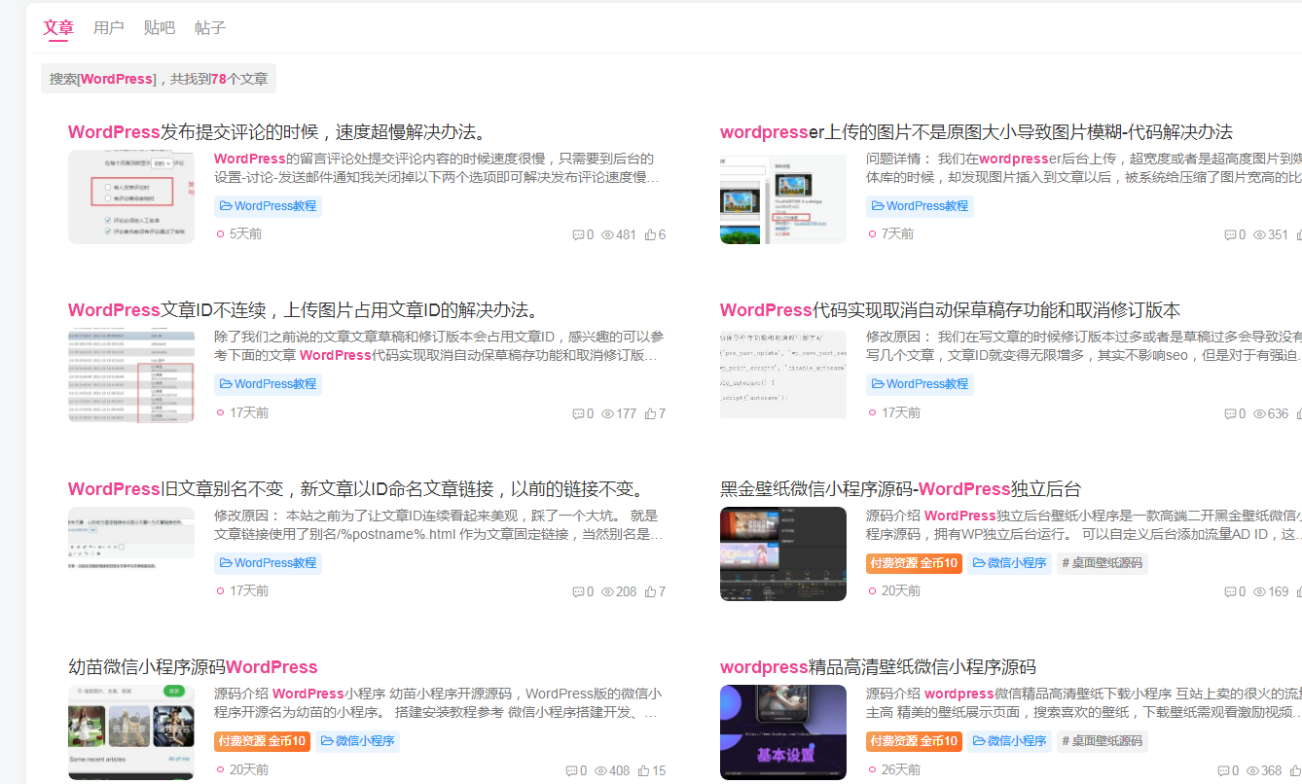Click WordPress教程 tag under 旧文章别名不变 article
This screenshot has height=784, width=1302.
pyautogui.click(x=268, y=563)
